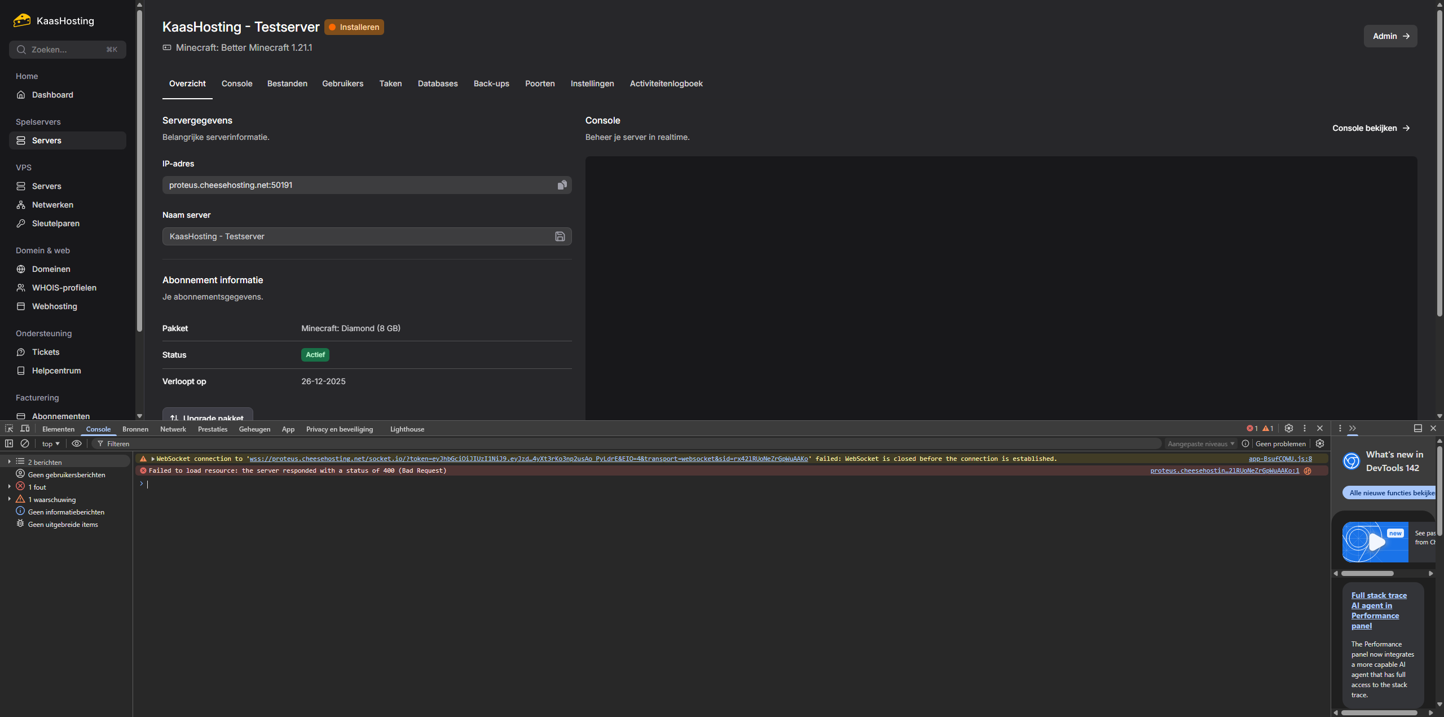Open DevTools settings gear
The width and height of the screenshot is (1444, 717).
point(1288,429)
